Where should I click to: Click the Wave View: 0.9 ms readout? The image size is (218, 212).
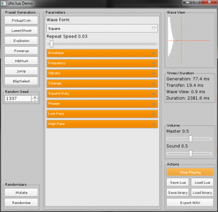pos(186,92)
